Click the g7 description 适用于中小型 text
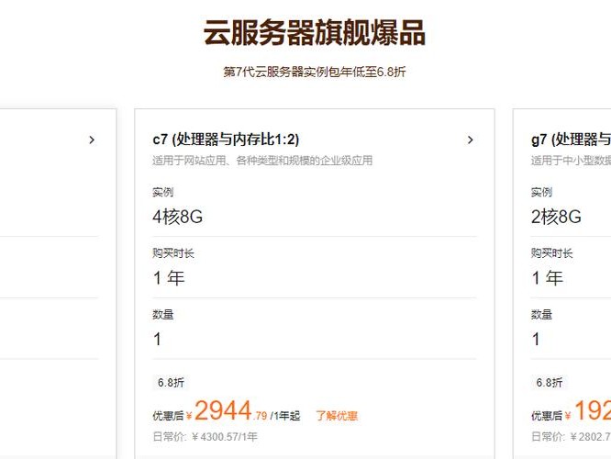Image resolution: width=611 pixels, height=459 pixels. [x=571, y=161]
